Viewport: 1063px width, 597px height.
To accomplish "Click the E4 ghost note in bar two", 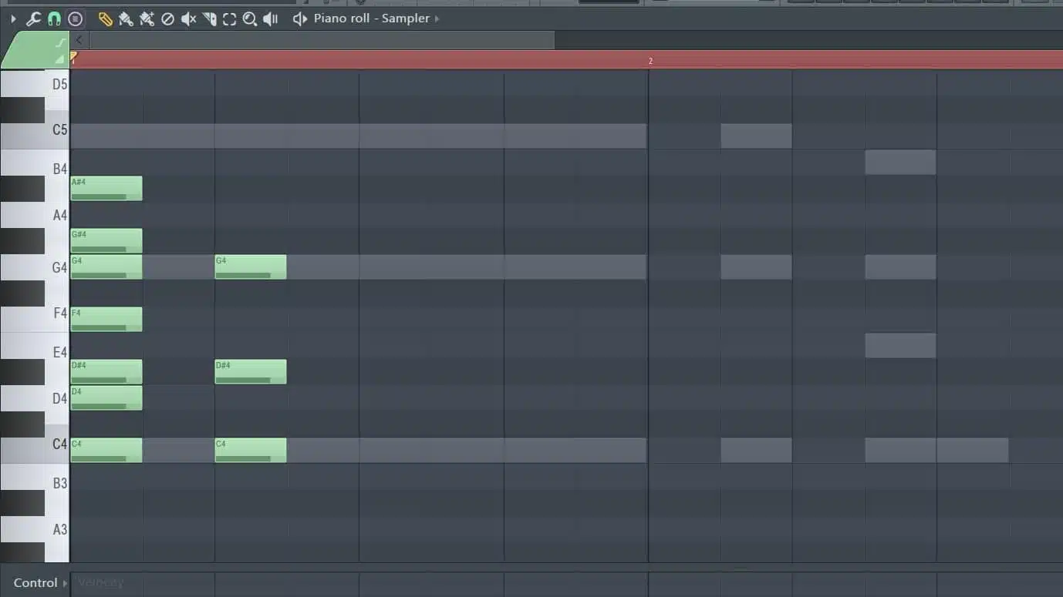I will [900, 346].
